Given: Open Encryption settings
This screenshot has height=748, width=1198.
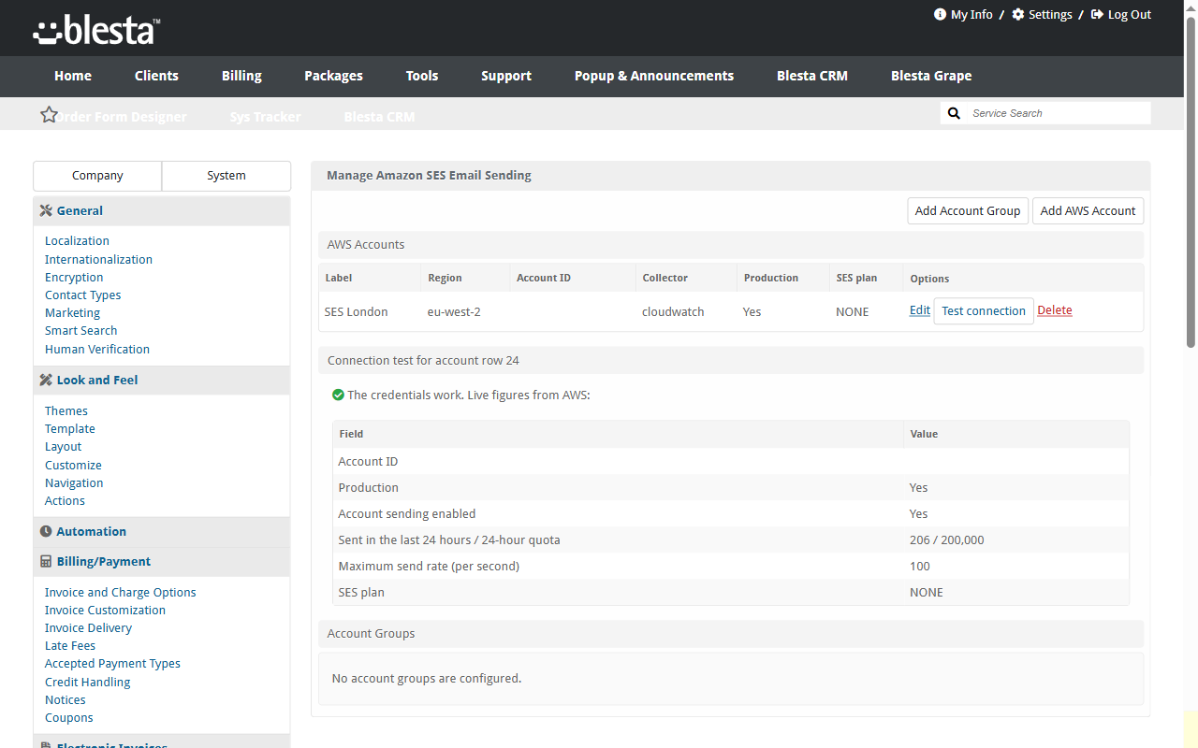Looking at the screenshot, I should tap(74, 278).
